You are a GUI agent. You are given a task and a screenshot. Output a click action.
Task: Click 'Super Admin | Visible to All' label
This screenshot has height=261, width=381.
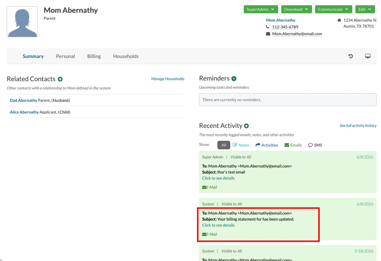pyautogui.click(x=227, y=157)
